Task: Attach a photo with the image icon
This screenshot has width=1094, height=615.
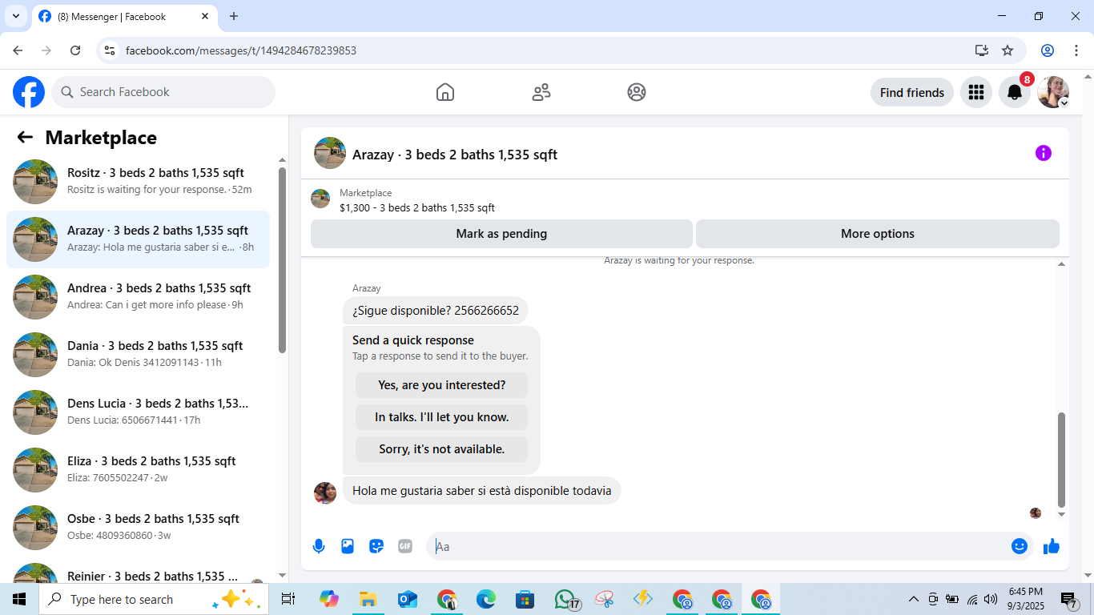Action: coord(348,546)
